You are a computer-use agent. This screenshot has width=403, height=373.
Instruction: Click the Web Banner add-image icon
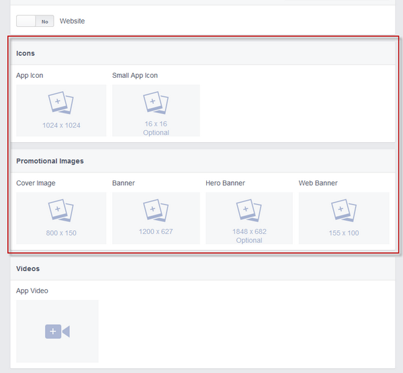pyautogui.click(x=343, y=211)
